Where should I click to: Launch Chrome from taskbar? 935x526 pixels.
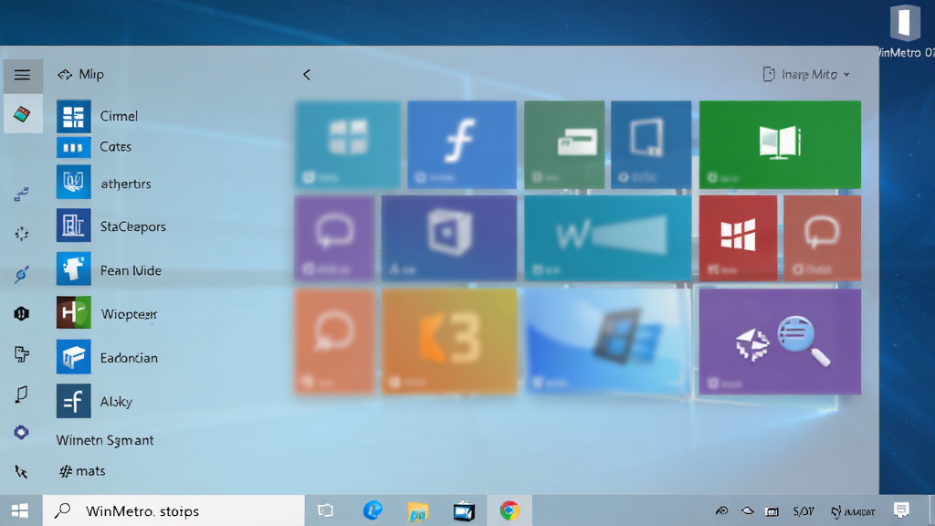(x=510, y=510)
